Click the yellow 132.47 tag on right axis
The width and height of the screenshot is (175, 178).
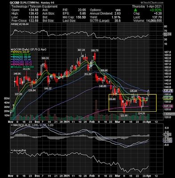pos(168,98)
